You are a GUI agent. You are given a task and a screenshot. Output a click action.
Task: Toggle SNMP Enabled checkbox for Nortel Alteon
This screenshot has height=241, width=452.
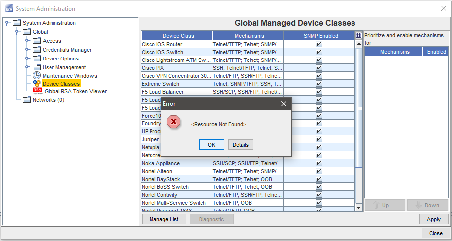(319, 171)
